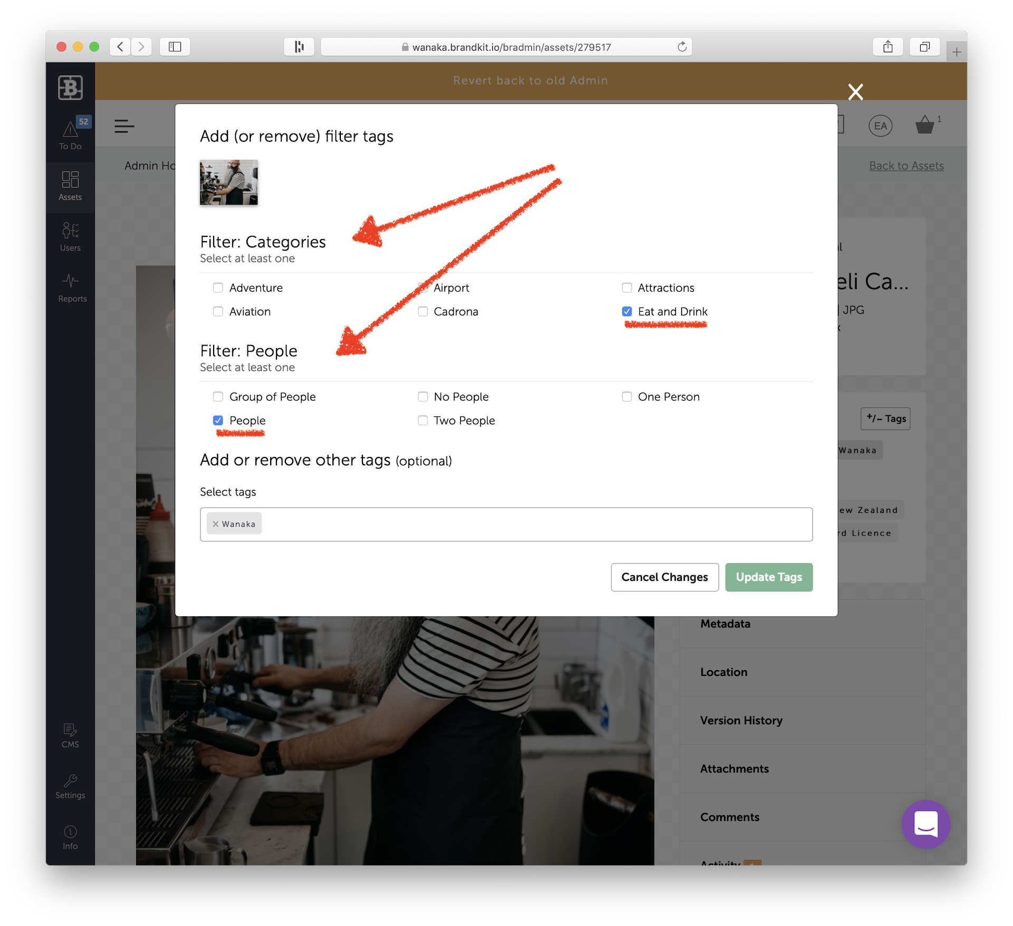Check the Adventure category checkbox
Image resolution: width=1013 pixels, height=926 pixels.
[217, 288]
